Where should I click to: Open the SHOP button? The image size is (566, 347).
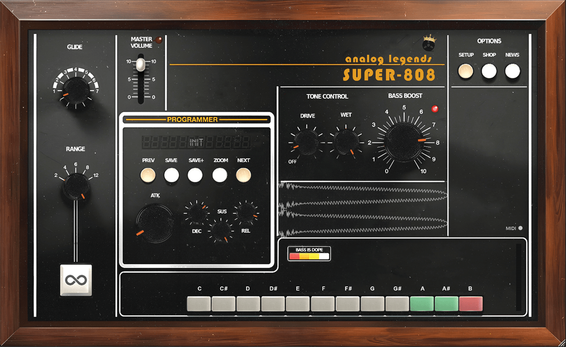[x=489, y=71]
